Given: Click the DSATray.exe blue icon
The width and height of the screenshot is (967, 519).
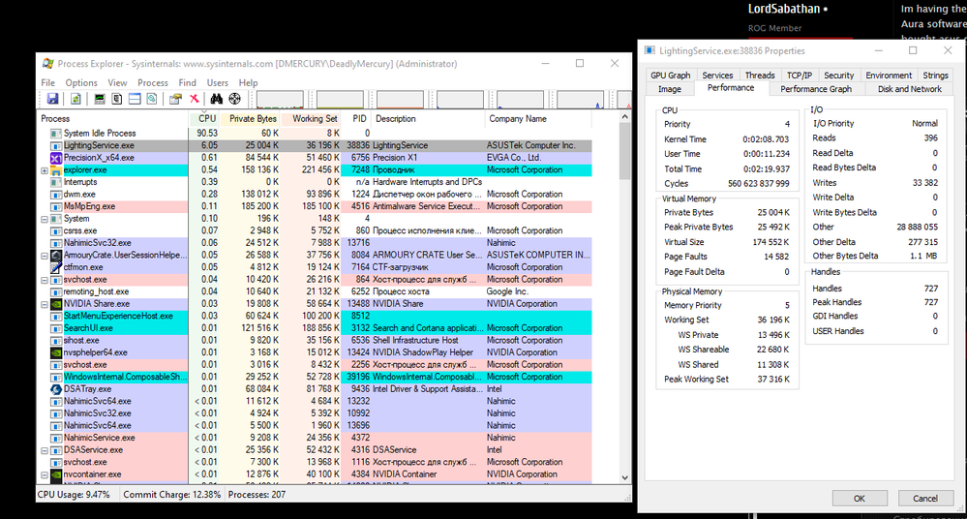Looking at the screenshot, I should tap(56, 389).
